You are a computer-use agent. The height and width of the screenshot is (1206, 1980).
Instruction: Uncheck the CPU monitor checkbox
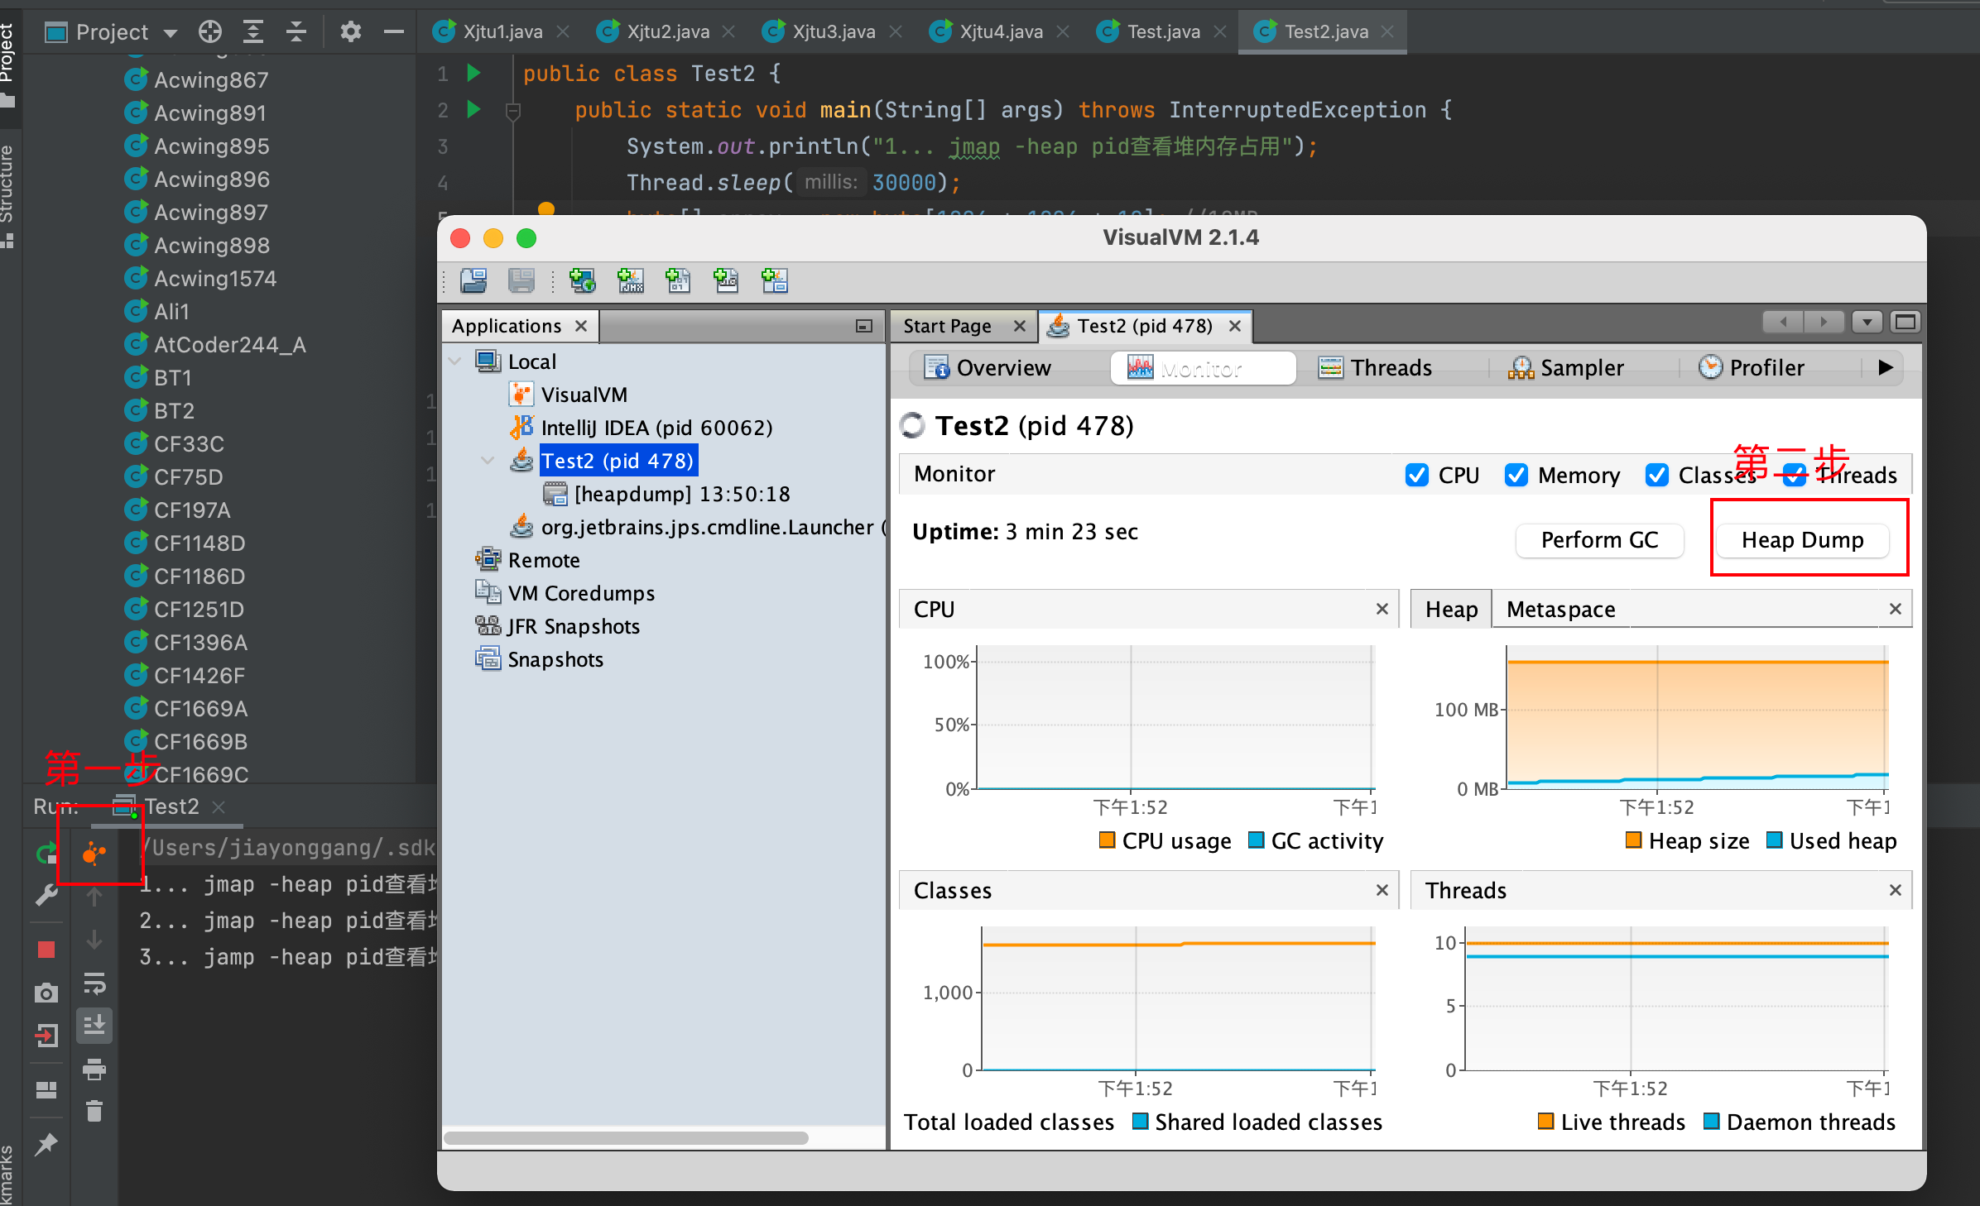(1416, 475)
